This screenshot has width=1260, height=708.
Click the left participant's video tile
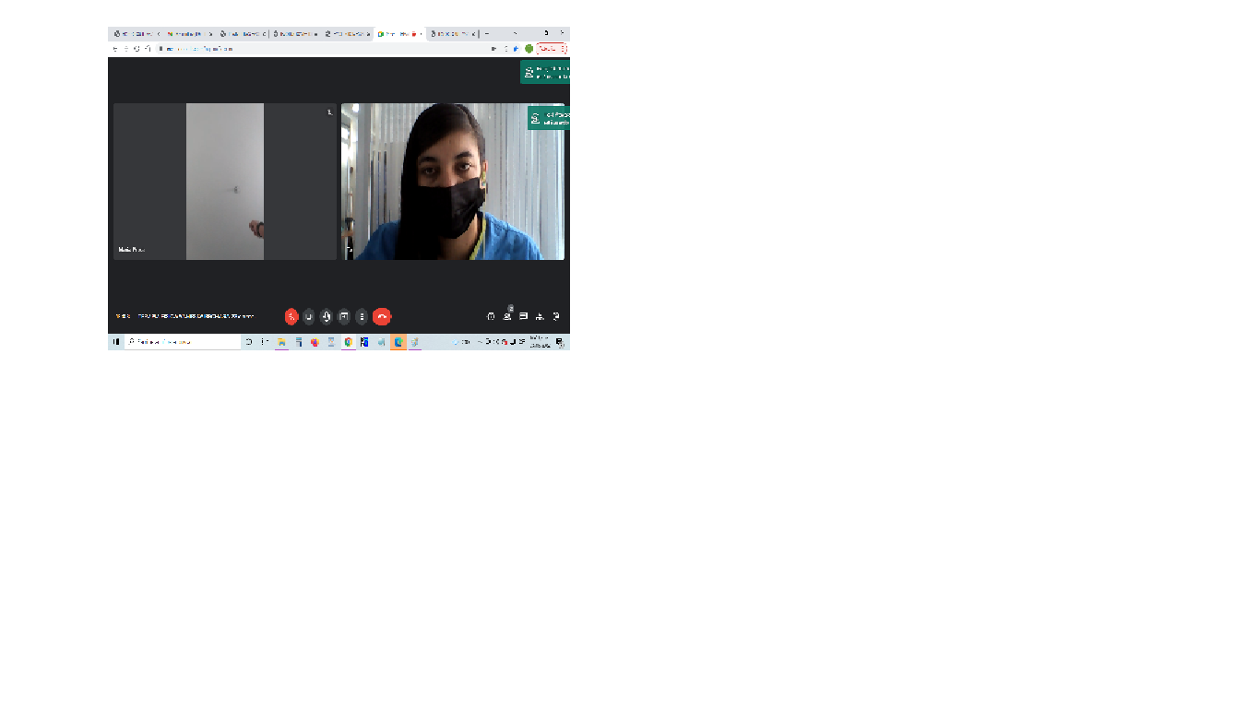tap(224, 182)
